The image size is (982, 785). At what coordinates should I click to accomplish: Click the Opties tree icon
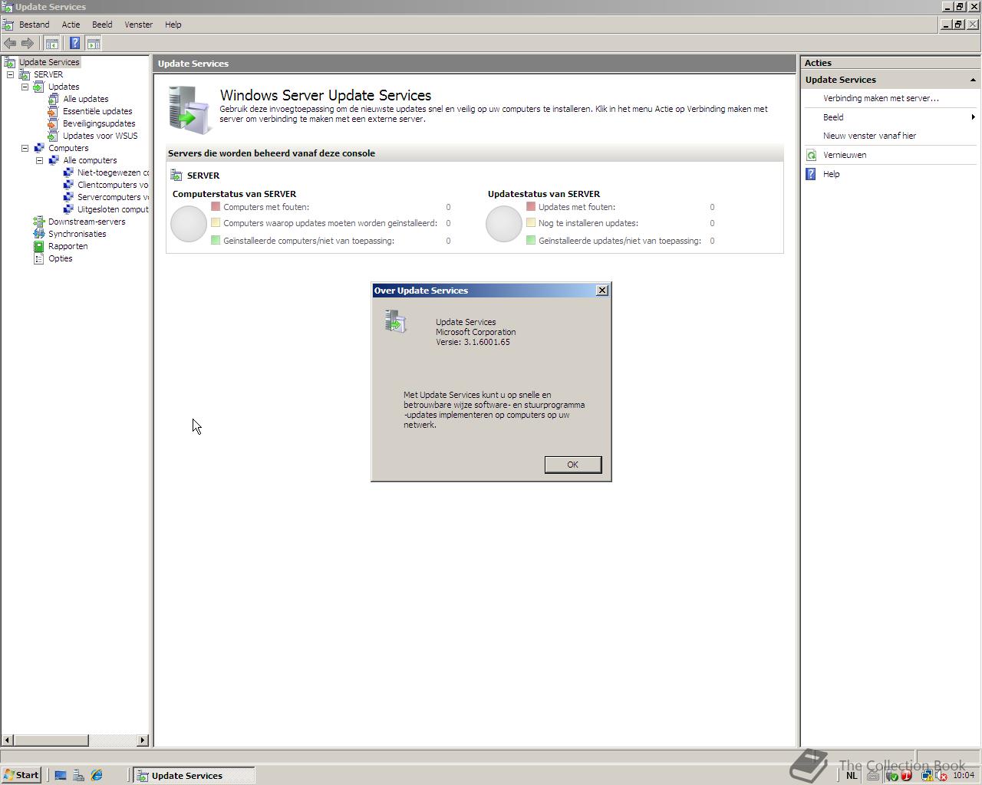[x=39, y=258]
